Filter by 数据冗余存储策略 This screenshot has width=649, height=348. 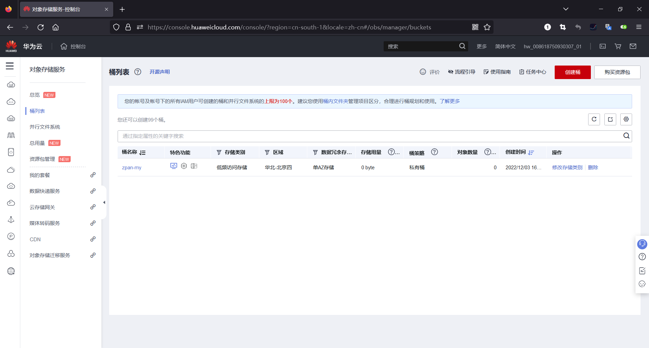315,153
